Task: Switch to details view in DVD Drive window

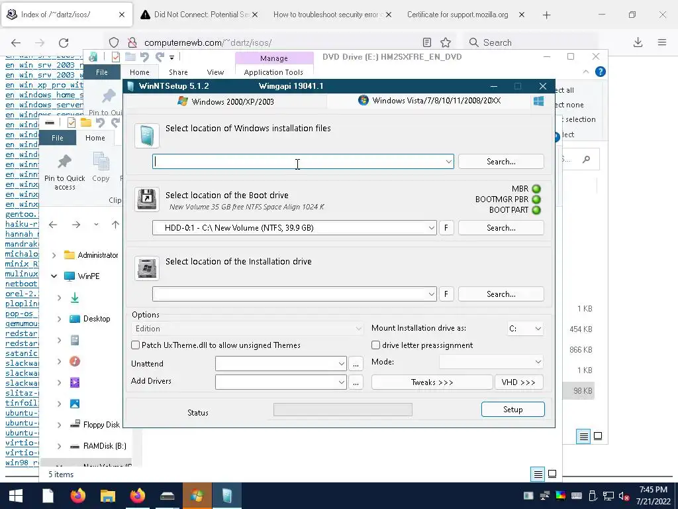Action: (x=584, y=436)
